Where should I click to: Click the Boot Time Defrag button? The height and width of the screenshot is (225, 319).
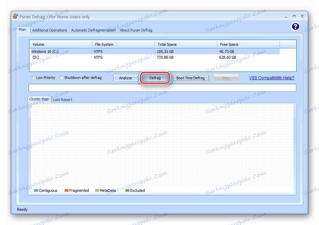pyautogui.click(x=191, y=78)
